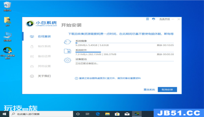Open the Recycle Bin desktop icon
Viewport: 204px width, 117px height.
point(7,6)
